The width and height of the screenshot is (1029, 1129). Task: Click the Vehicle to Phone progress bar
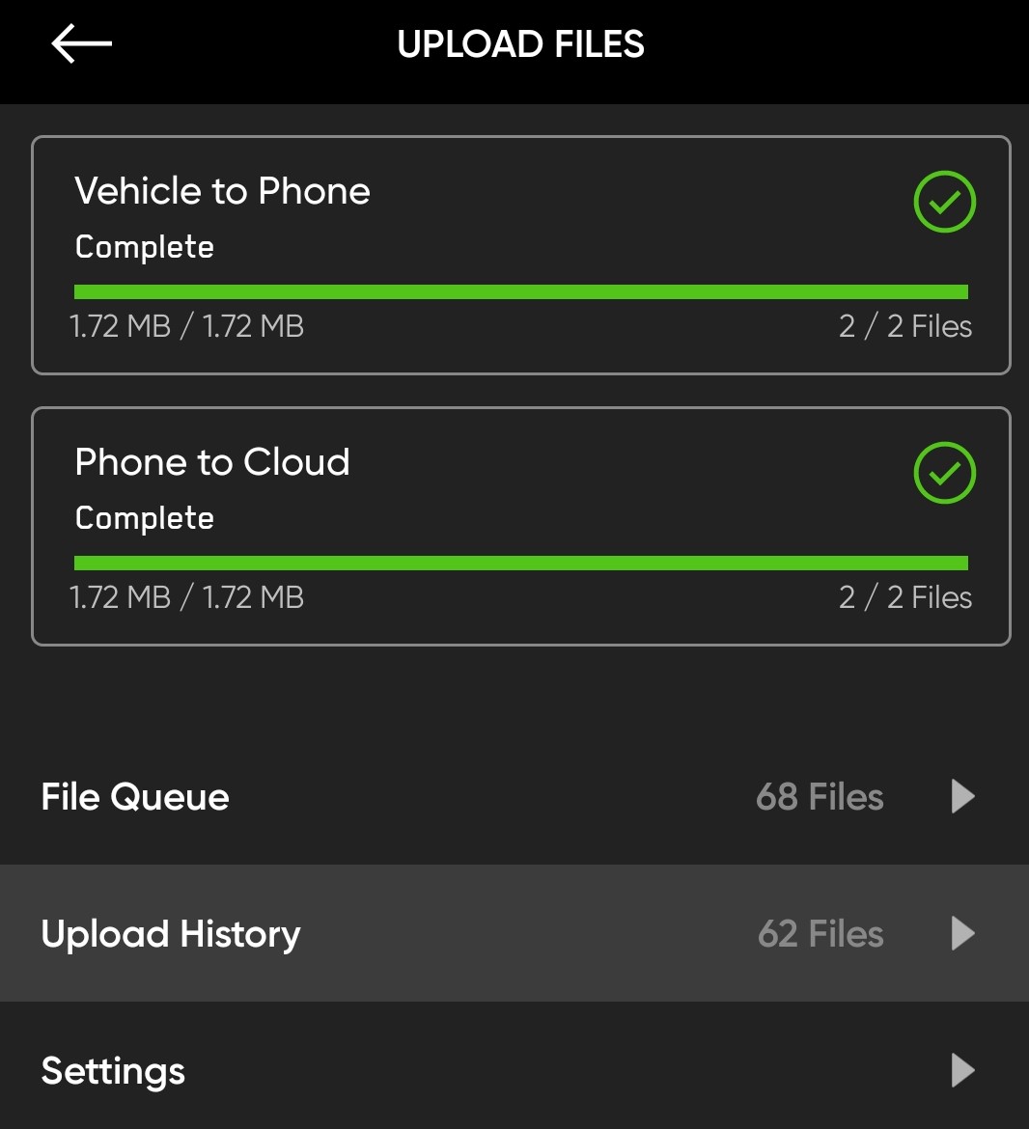521,292
